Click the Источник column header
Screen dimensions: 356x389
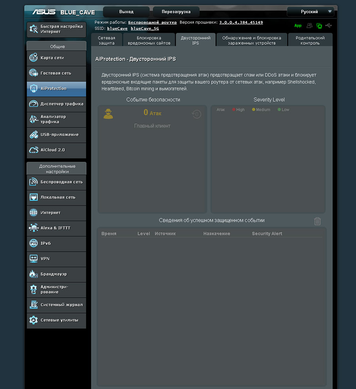165,234
